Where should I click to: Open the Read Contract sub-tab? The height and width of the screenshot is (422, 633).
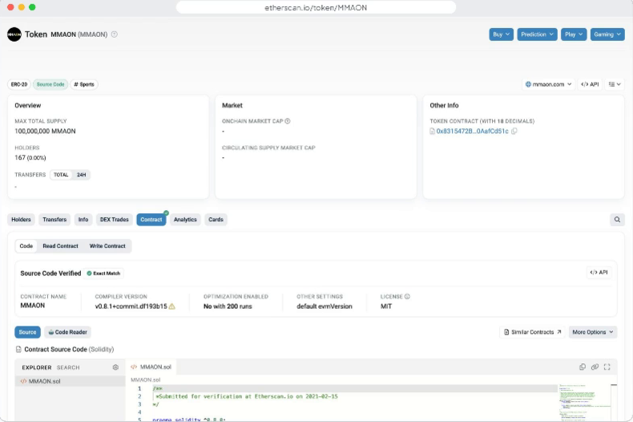click(61, 245)
